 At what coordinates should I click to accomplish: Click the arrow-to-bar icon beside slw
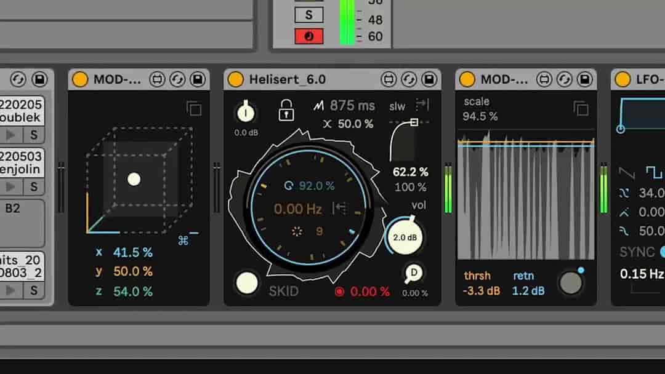422,105
